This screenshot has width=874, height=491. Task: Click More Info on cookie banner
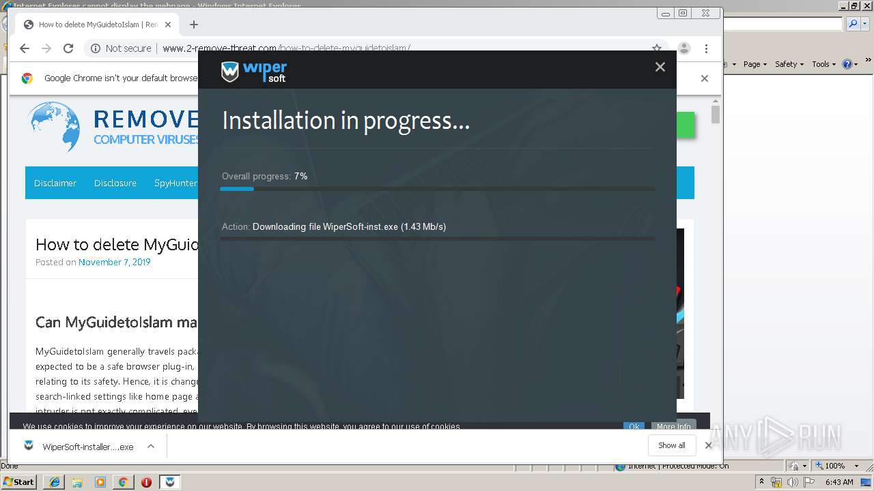pyautogui.click(x=673, y=425)
